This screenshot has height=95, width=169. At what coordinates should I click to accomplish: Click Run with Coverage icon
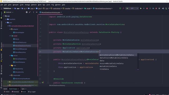[x=150, y=8]
